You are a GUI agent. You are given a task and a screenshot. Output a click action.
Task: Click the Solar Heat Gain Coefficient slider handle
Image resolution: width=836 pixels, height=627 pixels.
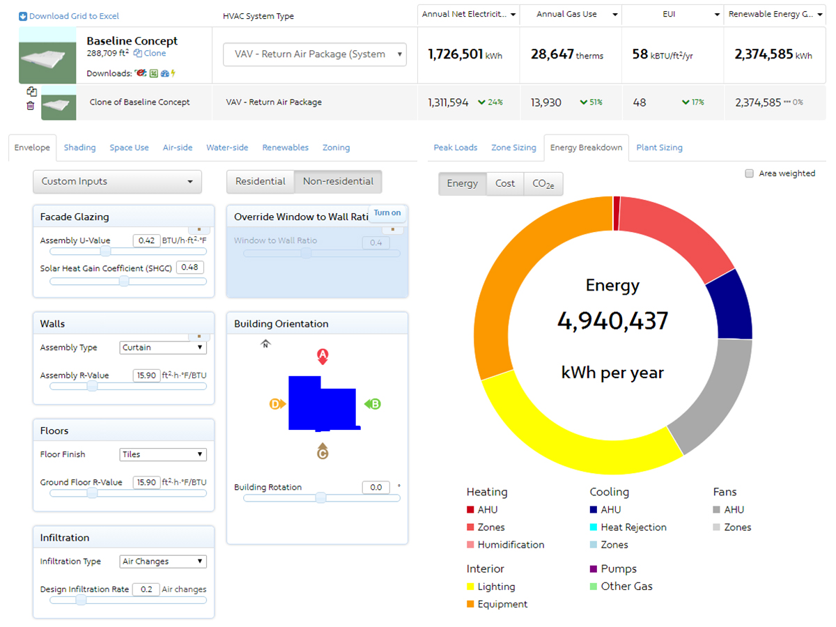(124, 281)
